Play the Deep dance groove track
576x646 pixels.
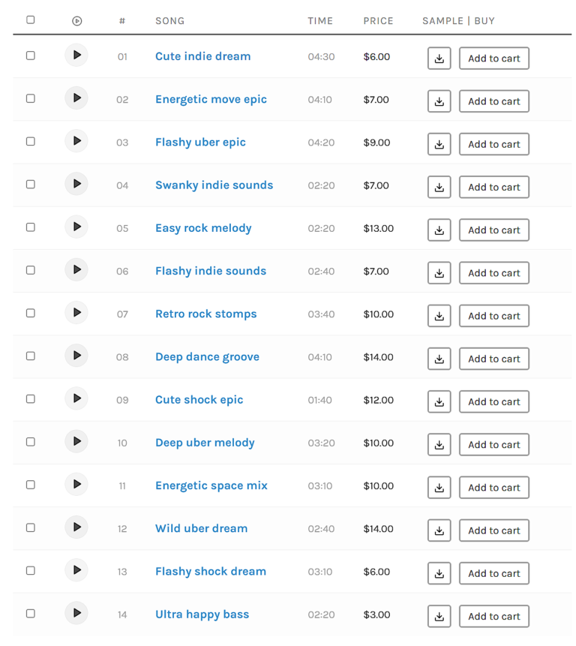[76, 356]
